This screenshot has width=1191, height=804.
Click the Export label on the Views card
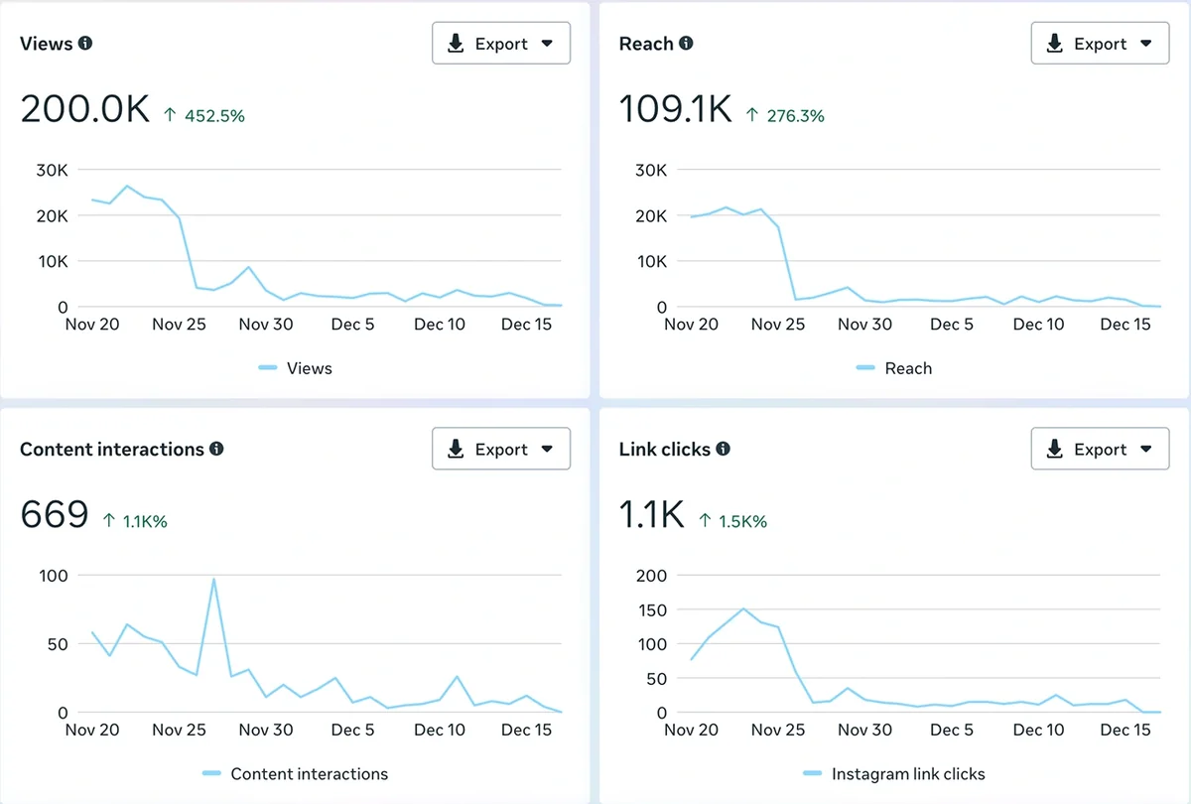click(x=501, y=44)
